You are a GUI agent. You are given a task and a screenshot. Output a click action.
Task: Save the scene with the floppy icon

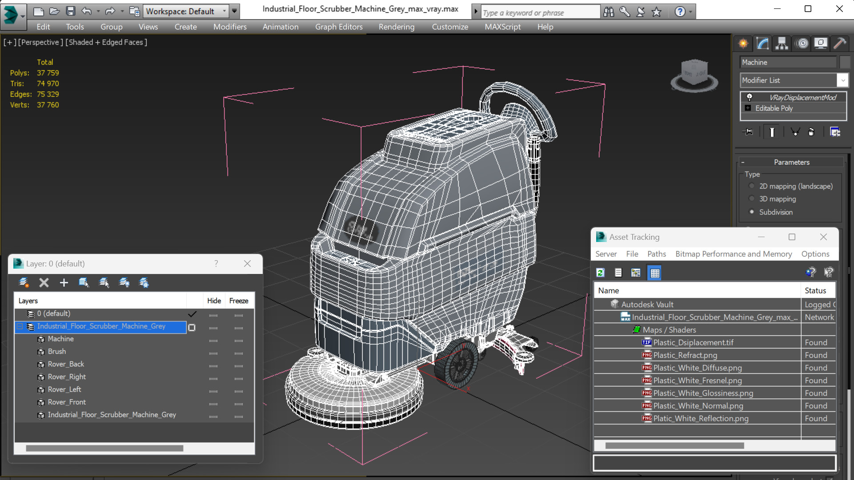(71, 11)
